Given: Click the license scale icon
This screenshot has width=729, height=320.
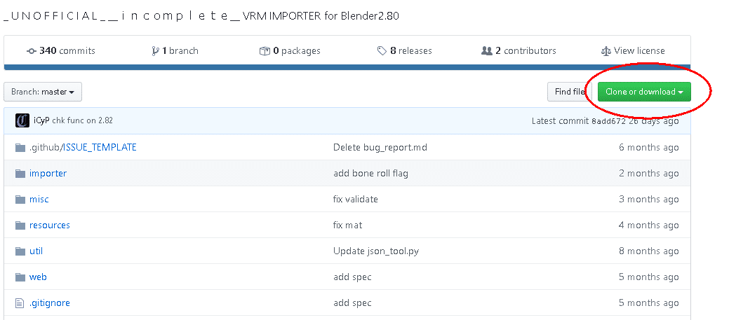Looking at the screenshot, I should pyautogui.click(x=606, y=51).
